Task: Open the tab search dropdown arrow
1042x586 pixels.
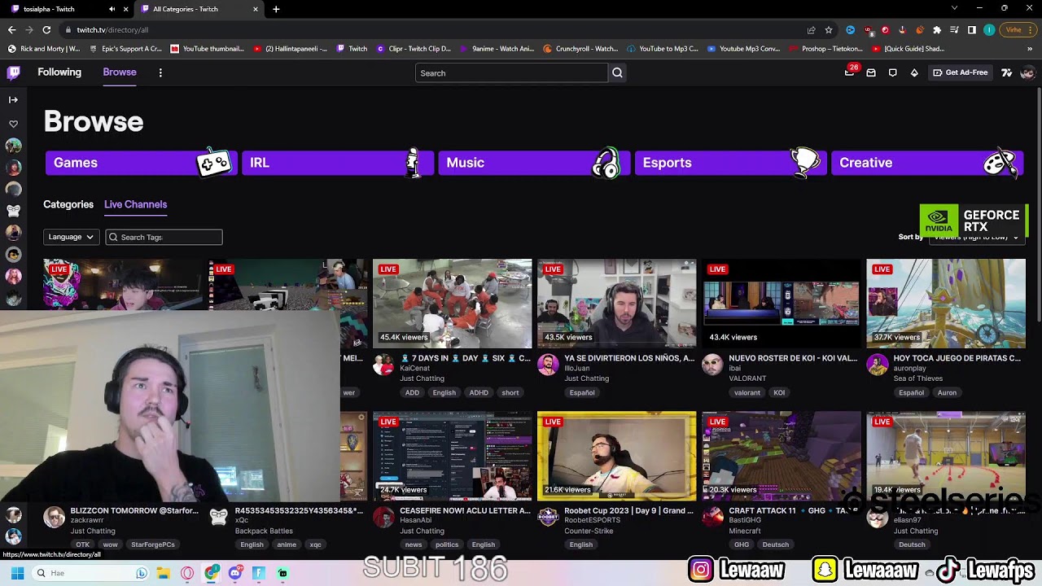Action: tap(954, 8)
